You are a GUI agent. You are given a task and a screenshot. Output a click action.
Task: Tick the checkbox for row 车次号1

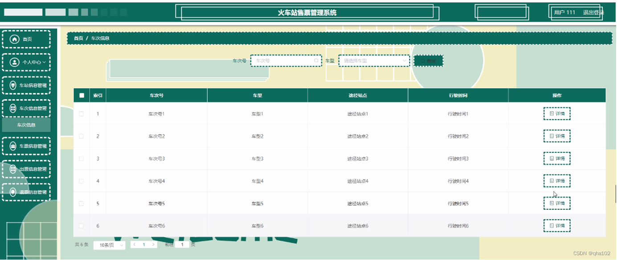82,114
